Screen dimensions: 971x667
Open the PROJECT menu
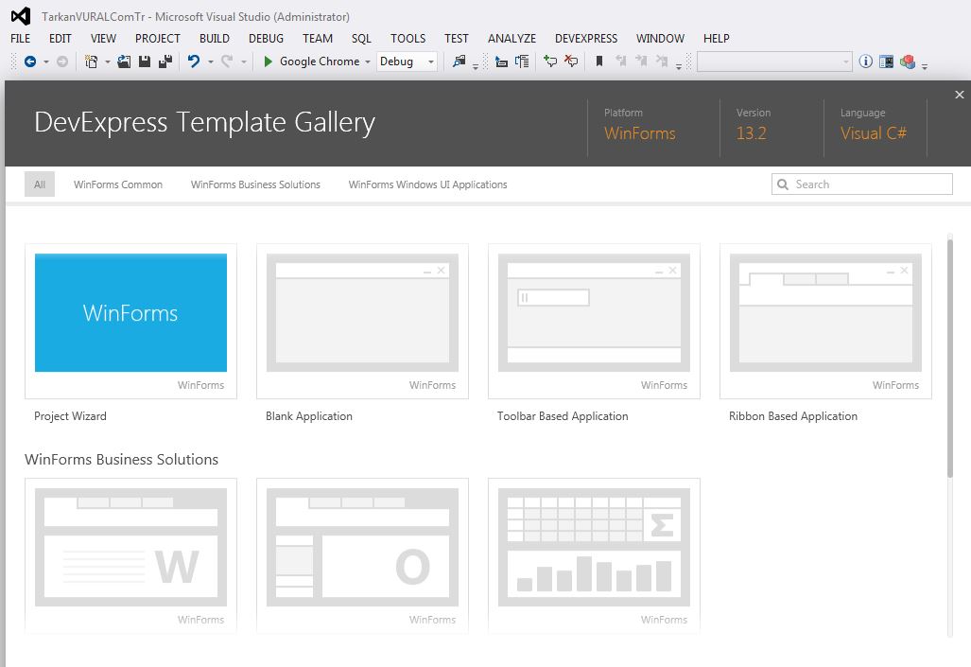click(158, 39)
